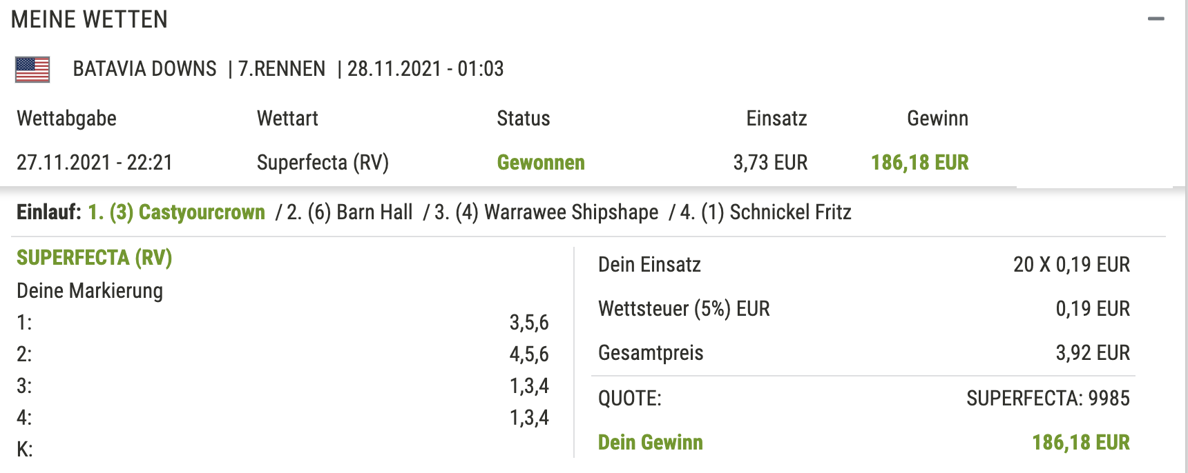Click the US flag icon
This screenshot has height=473, width=1188.
click(x=32, y=70)
